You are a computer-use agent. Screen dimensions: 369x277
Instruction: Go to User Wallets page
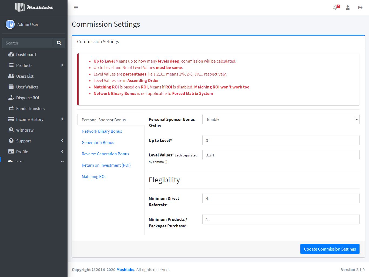(27, 87)
